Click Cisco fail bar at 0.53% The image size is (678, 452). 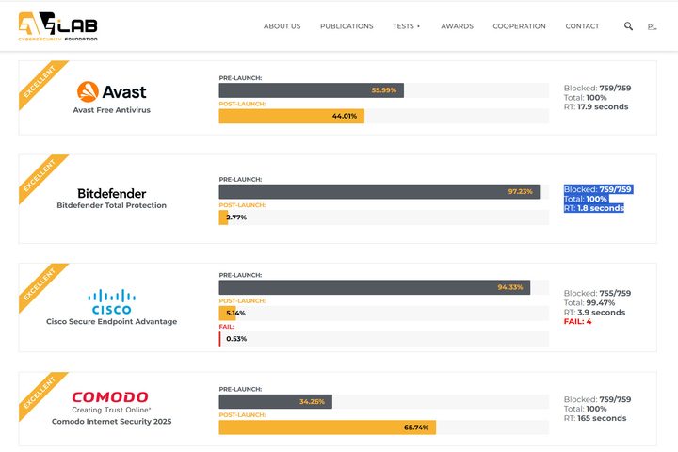coord(220,339)
